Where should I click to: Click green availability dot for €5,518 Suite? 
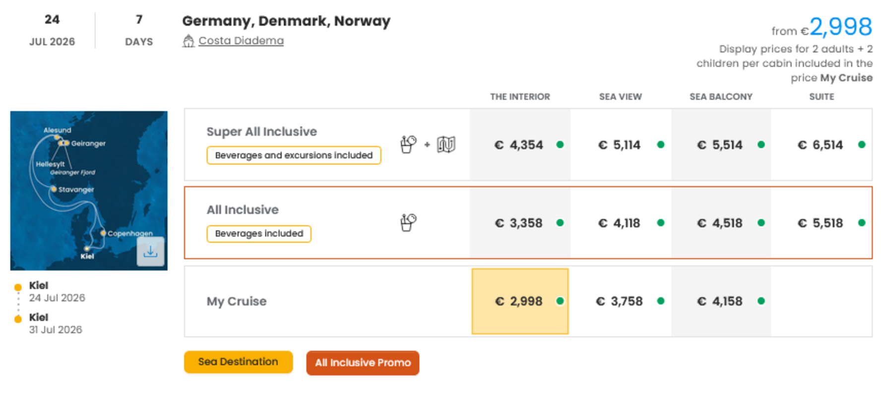(862, 223)
